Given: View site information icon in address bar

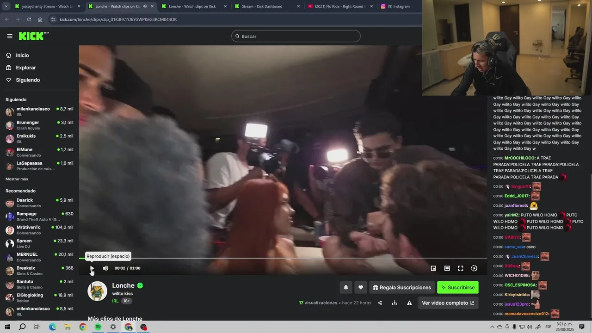Looking at the screenshot, I should click(53, 19).
